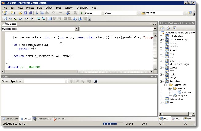
Task: Open main.cpp in Solution Explorer tree
Action: (x=187, y=92)
